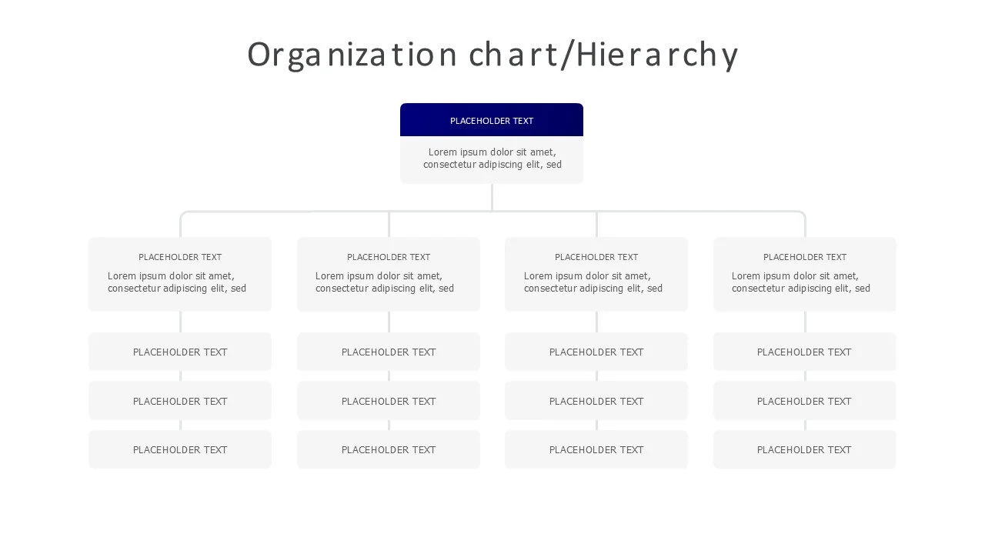Click the middle PLACEHOLDER TEXT box in column four
This screenshot has width=985, height=554.
(x=804, y=400)
